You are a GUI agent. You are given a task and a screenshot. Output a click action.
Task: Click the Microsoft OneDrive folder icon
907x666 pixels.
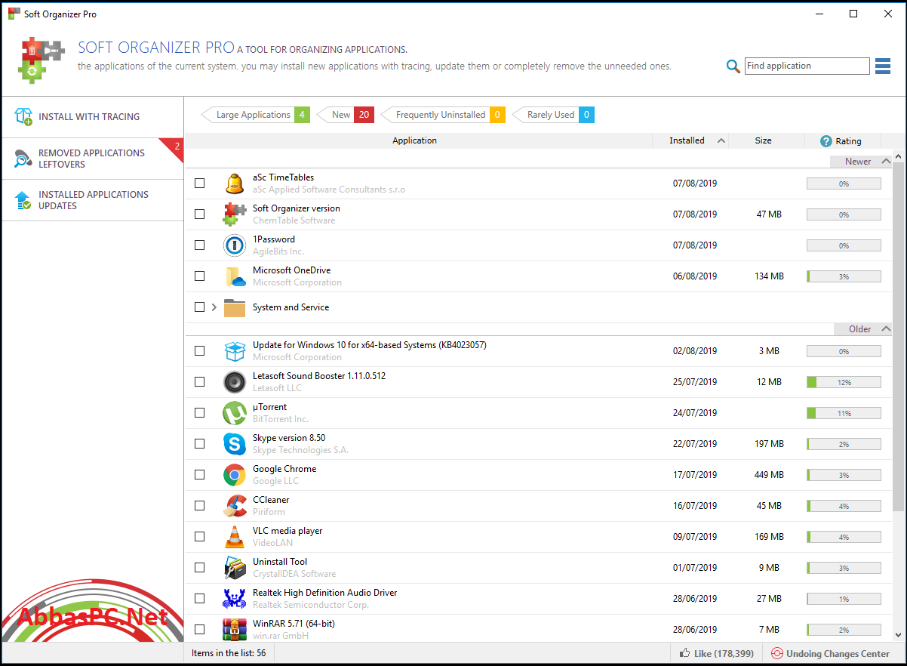click(235, 276)
